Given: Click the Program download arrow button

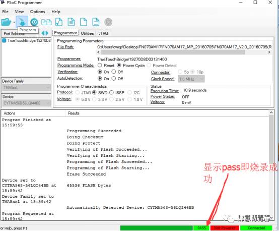Looking at the screenshot, I should (22, 22).
